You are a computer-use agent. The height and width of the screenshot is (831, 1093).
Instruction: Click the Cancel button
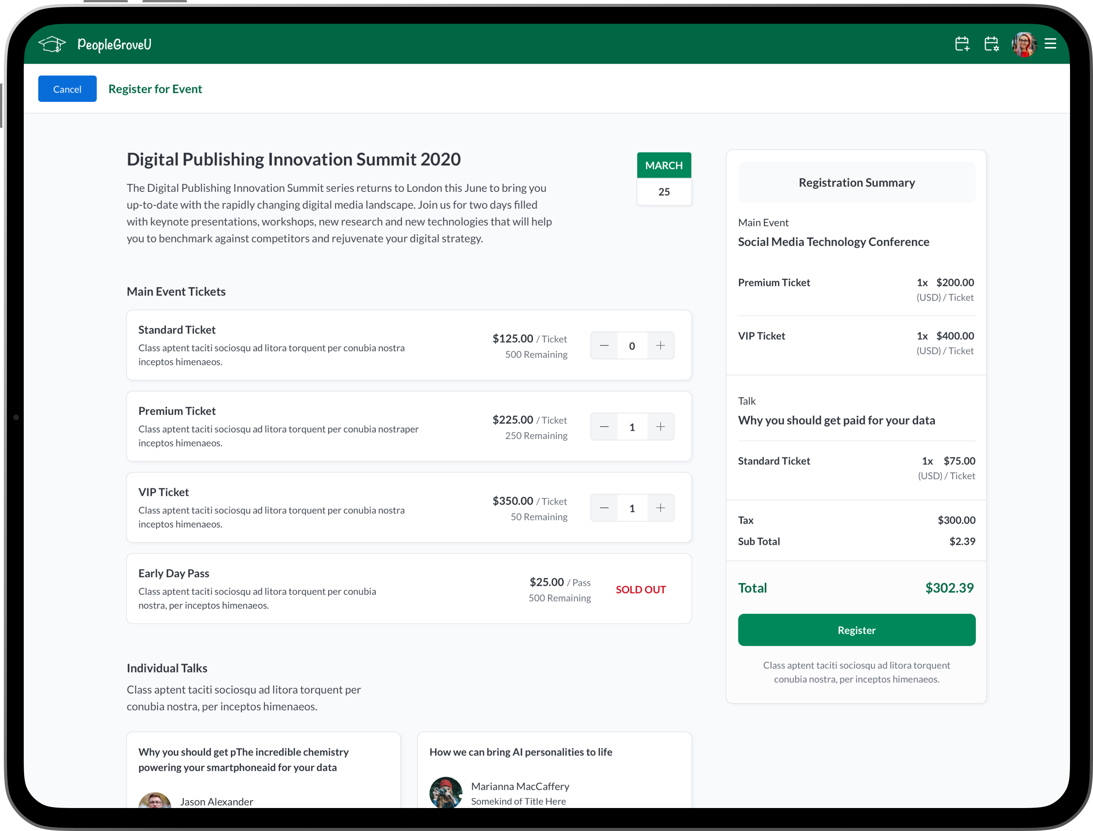tap(67, 89)
